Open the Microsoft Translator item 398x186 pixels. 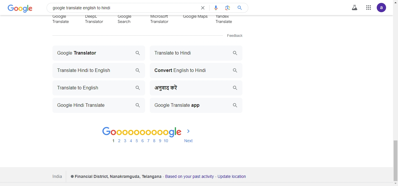click(159, 19)
